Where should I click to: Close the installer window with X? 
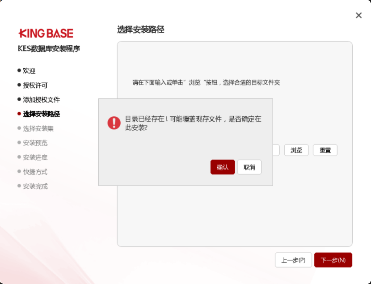(x=358, y=16)
